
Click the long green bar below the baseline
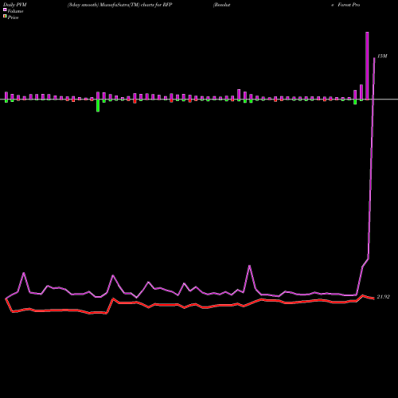[x=98, y=106]
